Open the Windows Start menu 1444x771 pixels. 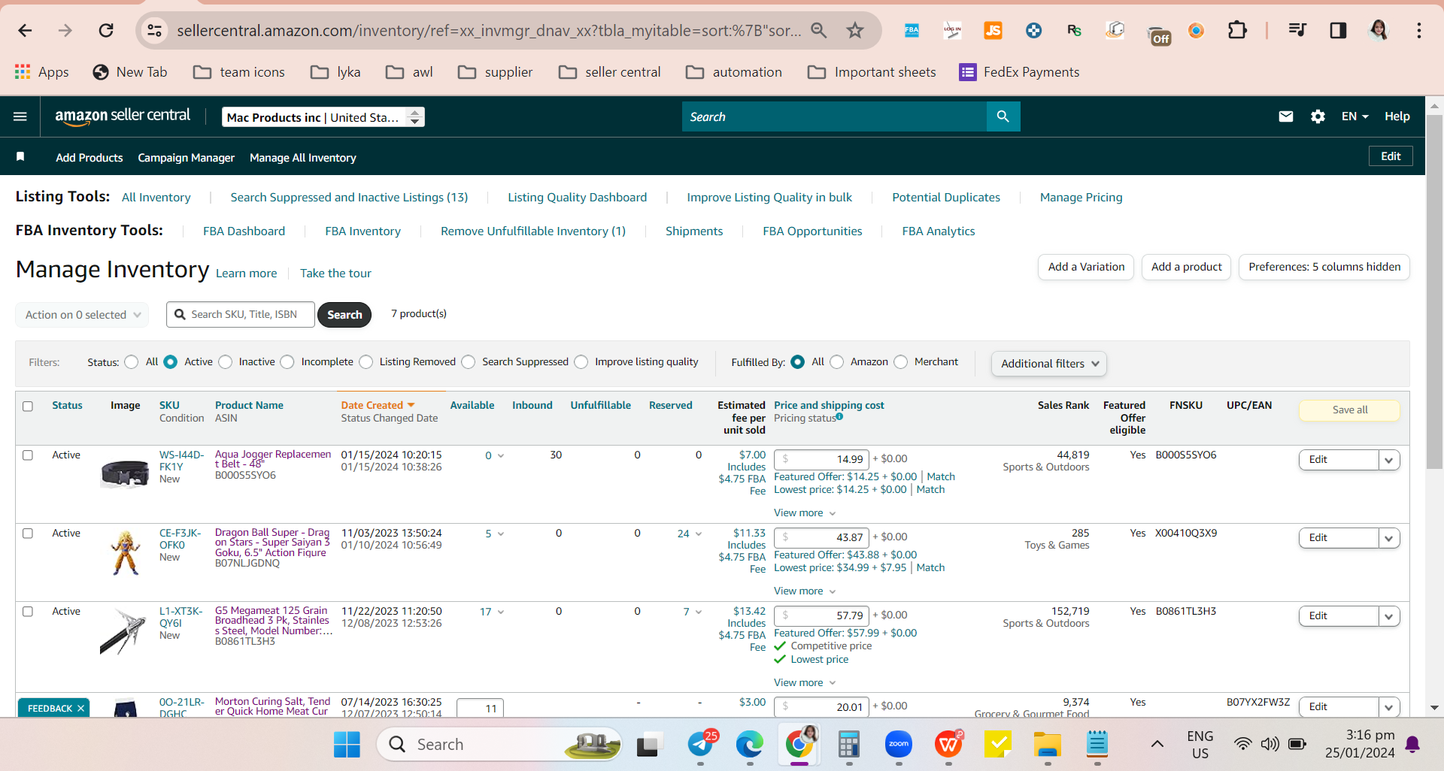(347, 745)
